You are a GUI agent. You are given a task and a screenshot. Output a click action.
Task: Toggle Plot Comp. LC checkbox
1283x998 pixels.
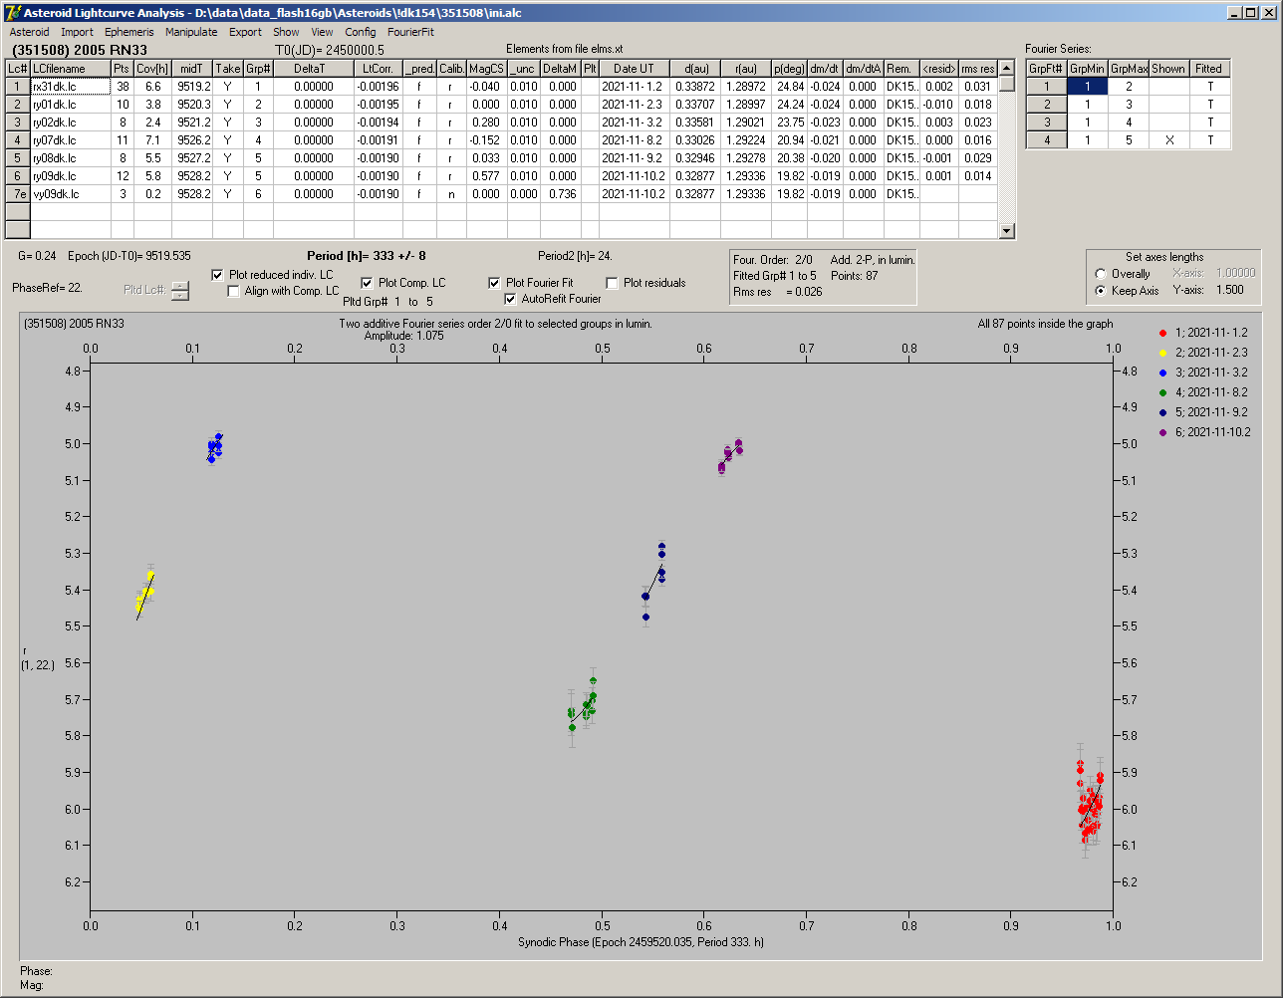pyautogui.click(x=367, y=283)
